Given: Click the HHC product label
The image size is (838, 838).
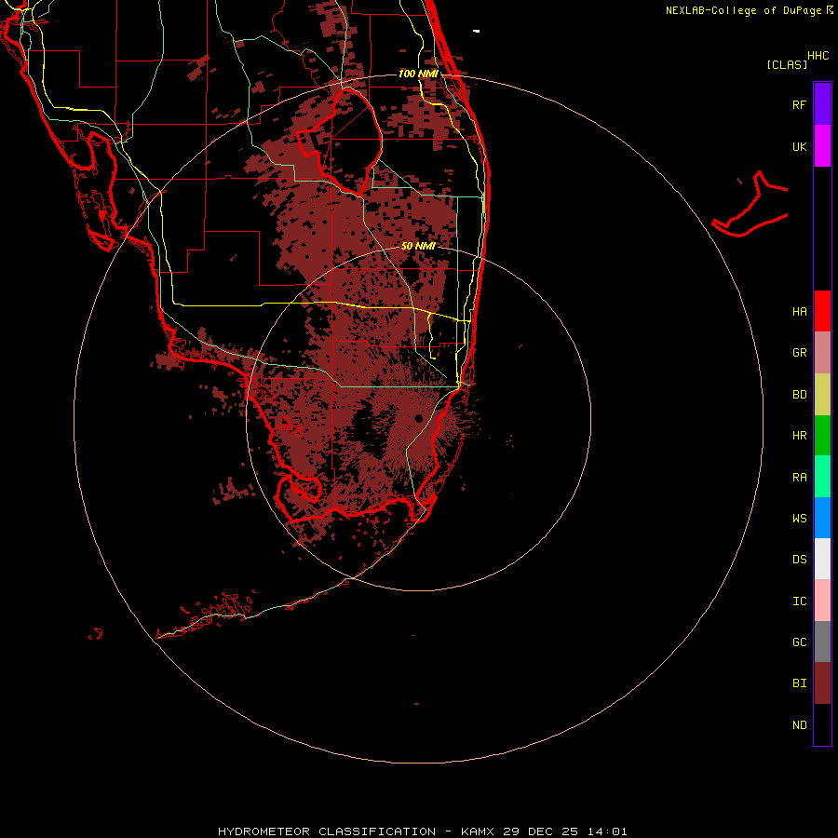Looking at the screenshot, I should [x=818, y=56].
